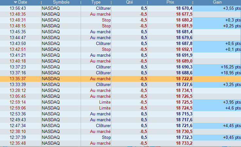241x147 pixels.
Task: Sort by the Gain column header
Action: pos(217,2)
